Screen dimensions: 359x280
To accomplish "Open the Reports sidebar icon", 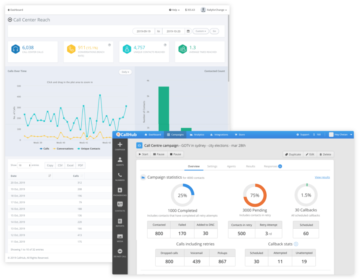I will click(x=120, y=222).
